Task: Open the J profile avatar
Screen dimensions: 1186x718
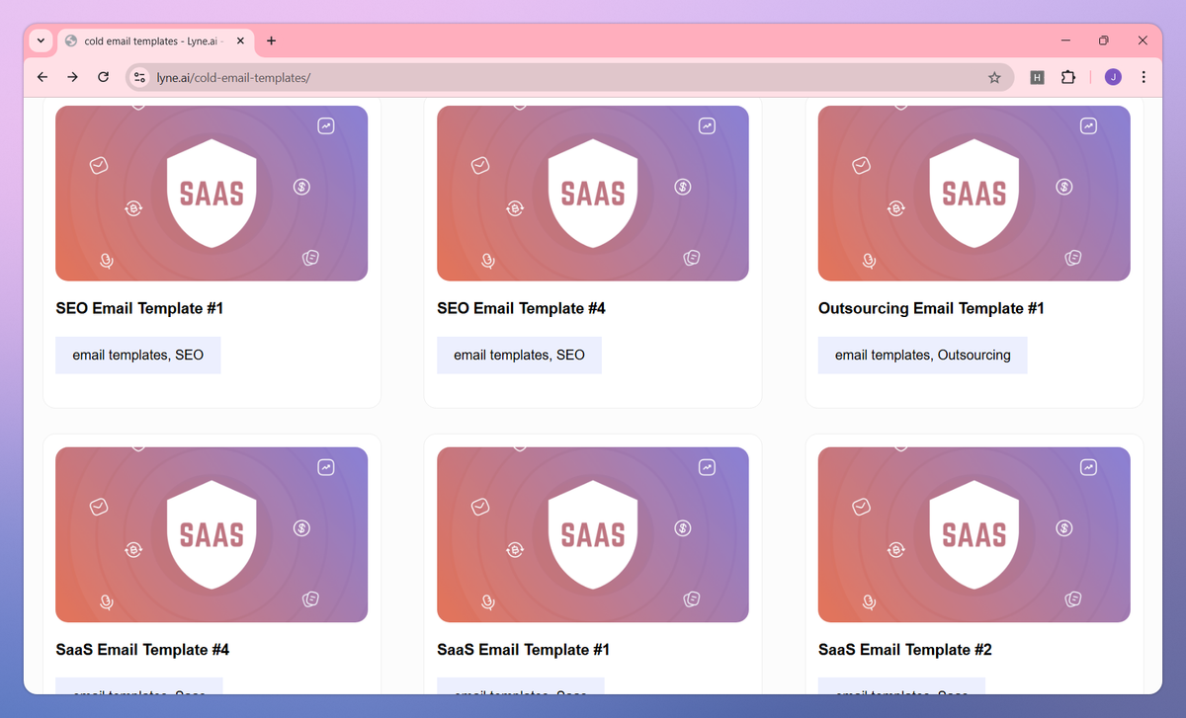Action: (1113, 77)
